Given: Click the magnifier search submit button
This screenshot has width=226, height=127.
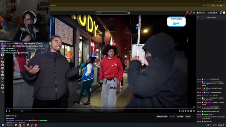Looking at the screenshot, I should 129,13.
